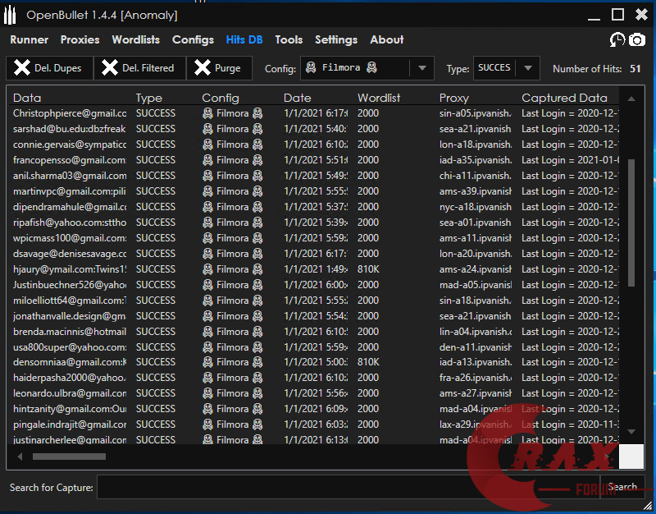
Task: Open the Type dropdown arrow
Action: coord(528,68)
